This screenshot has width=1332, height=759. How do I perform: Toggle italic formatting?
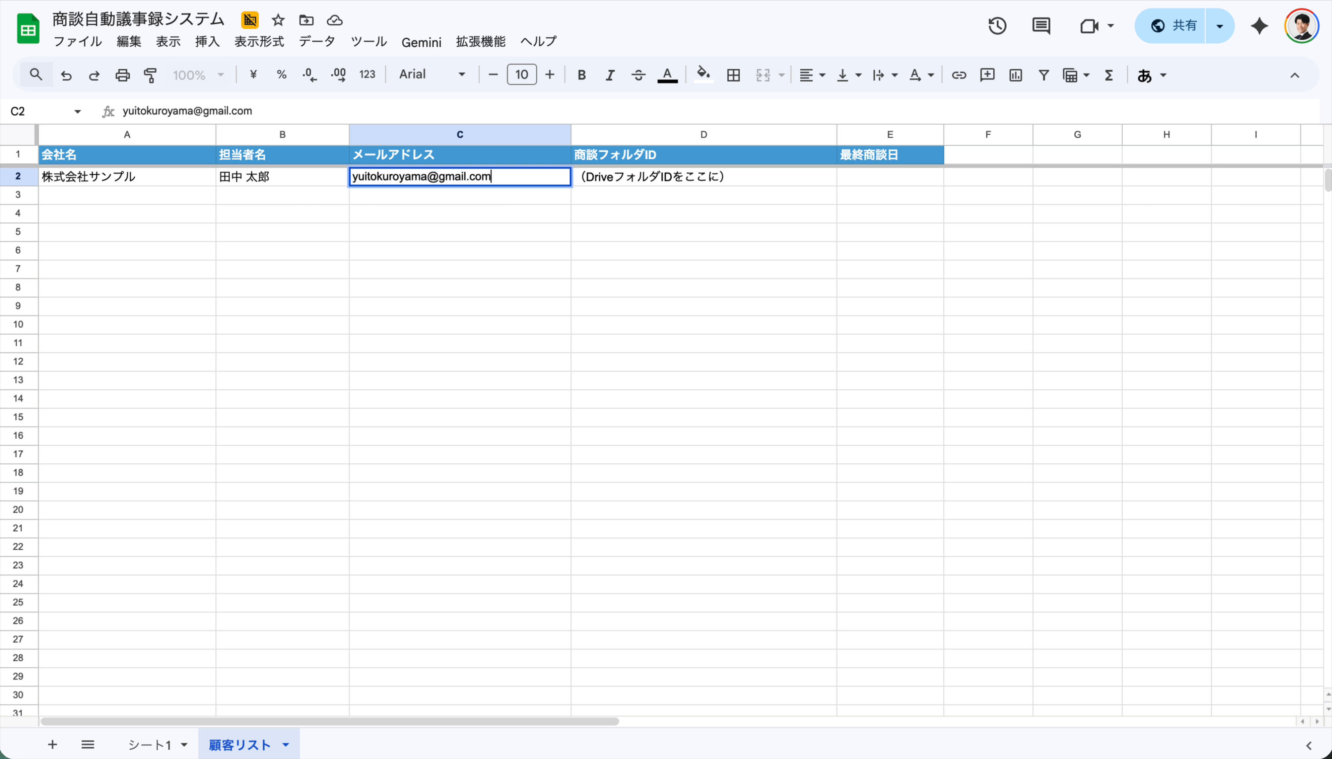click(609, 75)
